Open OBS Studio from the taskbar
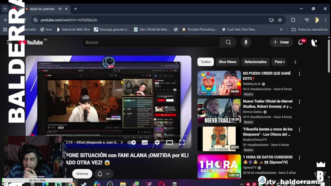 [110, 184]
